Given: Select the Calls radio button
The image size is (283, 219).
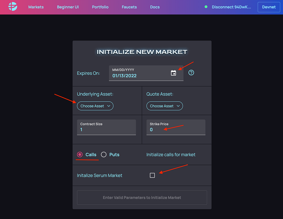Looking at the screenshot, I should click(80, 155).
